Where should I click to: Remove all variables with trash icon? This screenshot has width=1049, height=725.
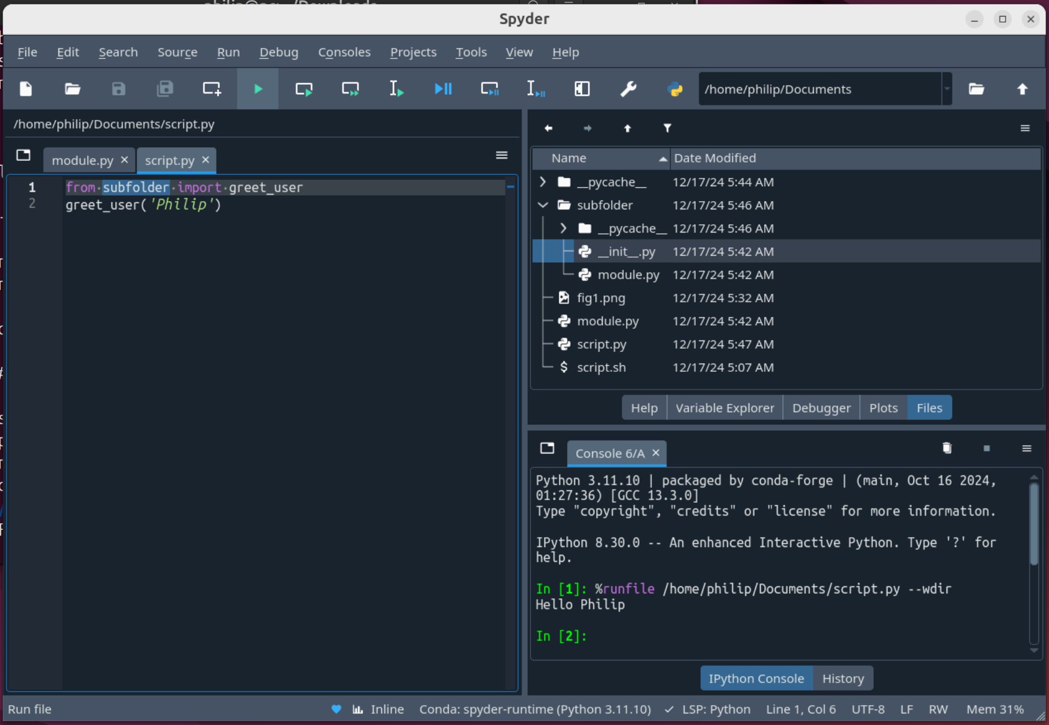point(947,448)
